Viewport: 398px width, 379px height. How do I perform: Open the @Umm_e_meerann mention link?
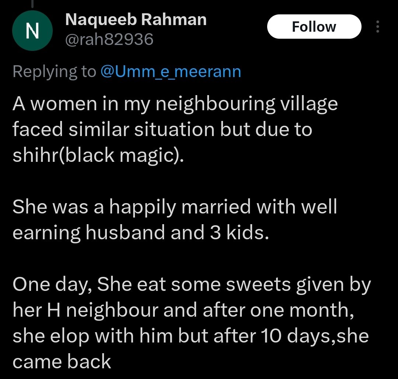click(171, 72)
